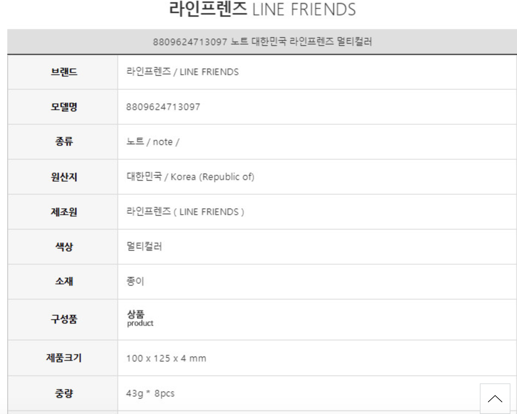Image resolution: width=517 pixels, height=414 pixels.
Task: Click the 100 x 125 x 4 mm size value
Action: coord(166,358)
